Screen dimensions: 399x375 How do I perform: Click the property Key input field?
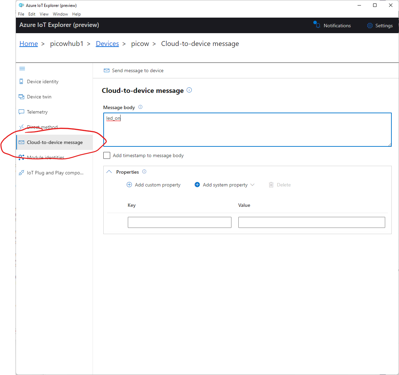pos(180,222)
